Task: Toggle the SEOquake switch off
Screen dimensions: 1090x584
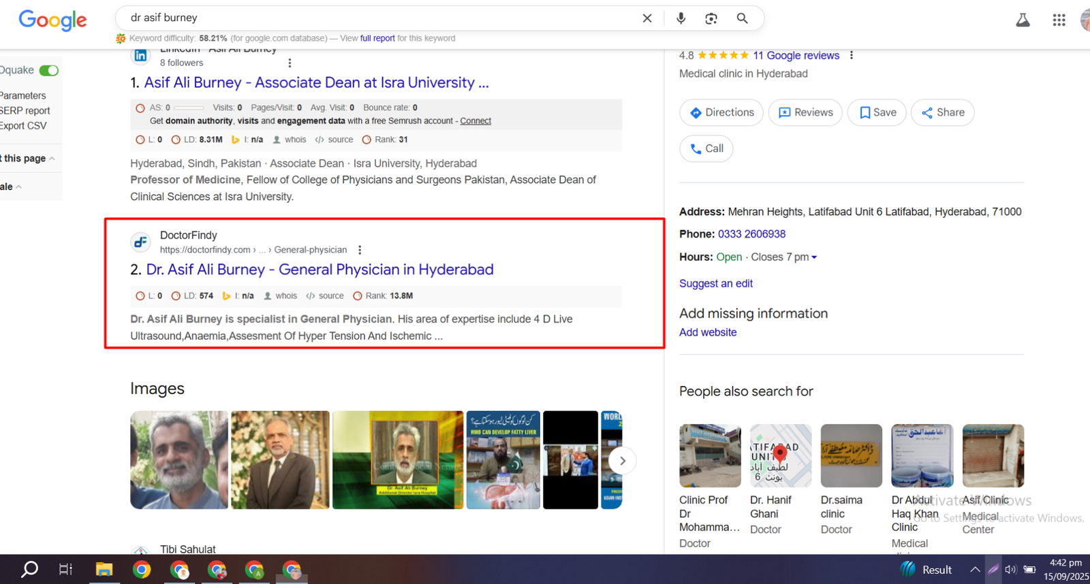Action: click(48, 71)
